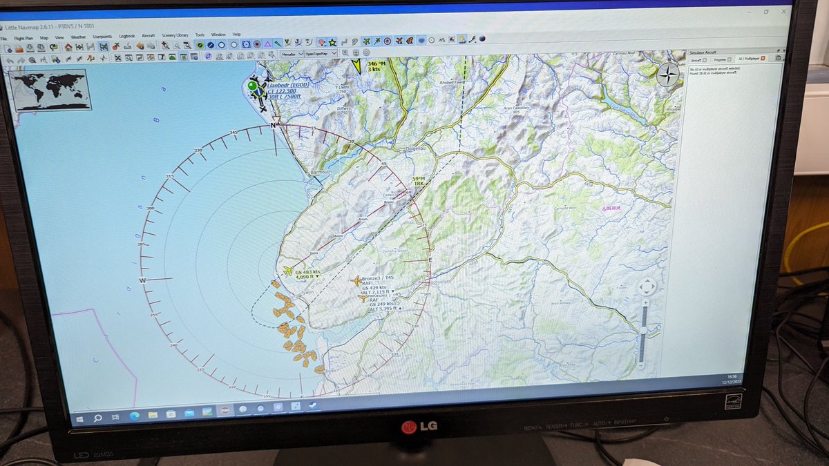This screenshot has height=466, width=829.
Task: Toggle waypoints with the purple triangle icon
Action: click(267, 44)
